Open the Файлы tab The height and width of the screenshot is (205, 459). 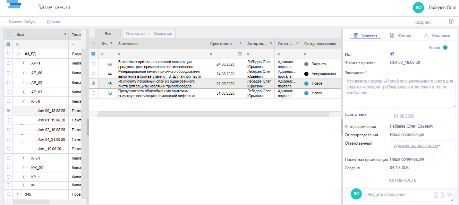(x=400, y=35)
